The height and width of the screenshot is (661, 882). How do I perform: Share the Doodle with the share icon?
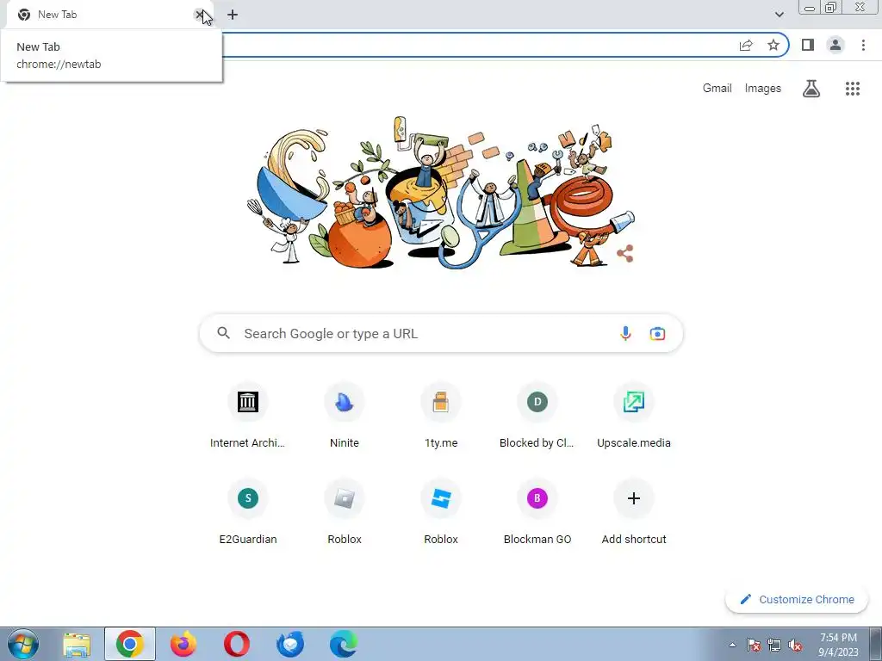pos(625,254)
